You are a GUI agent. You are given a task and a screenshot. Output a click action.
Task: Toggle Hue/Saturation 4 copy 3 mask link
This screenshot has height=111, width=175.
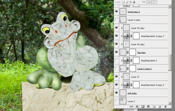click(x=131, y=85)
